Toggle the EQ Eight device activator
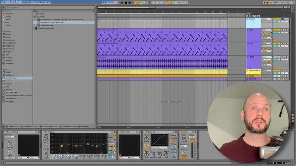 click(43, 132)
